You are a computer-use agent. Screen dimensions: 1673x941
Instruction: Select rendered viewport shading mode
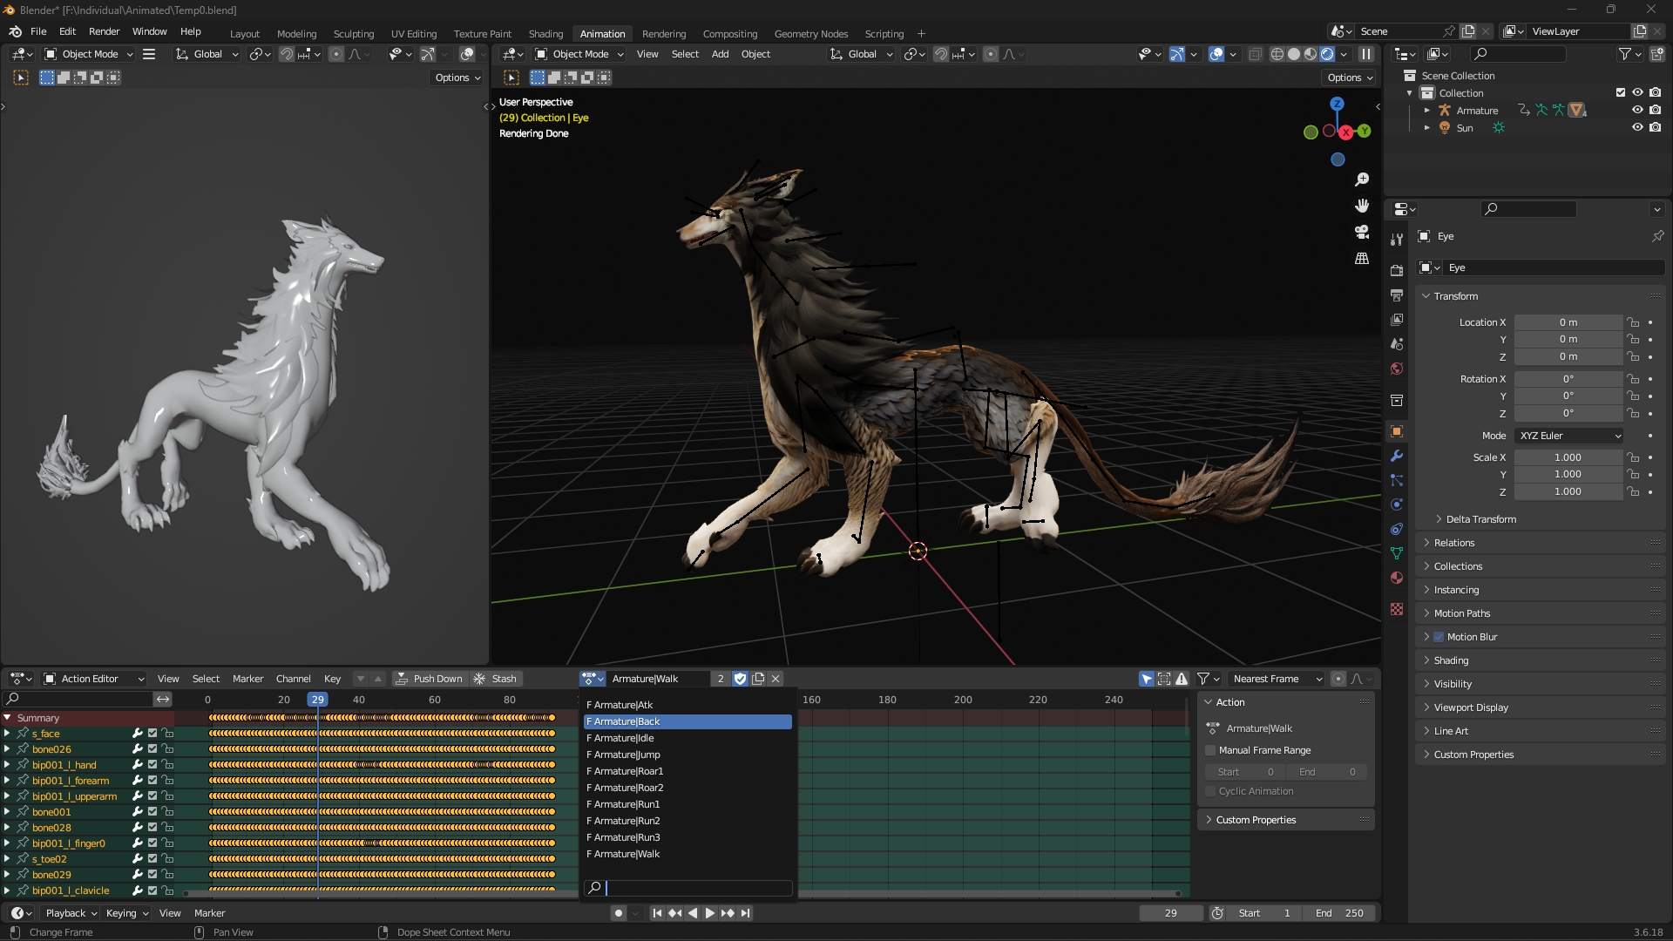coord(1327,54)
